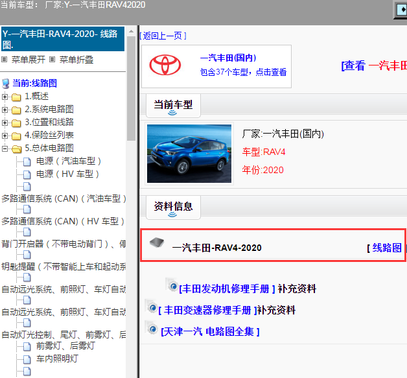
Task: Click 菜单折叠 to collapse all menus
Action: click(x=76, y=60)
